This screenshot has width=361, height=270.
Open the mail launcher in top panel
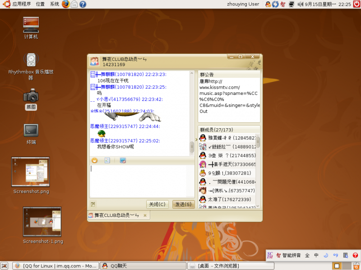(74, 4)
